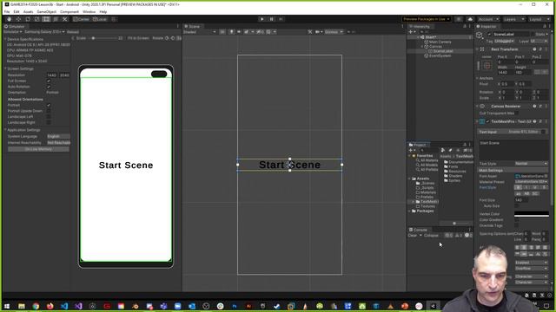Open the Layers dropdown
556x312 pixels.
pos(513,19)
